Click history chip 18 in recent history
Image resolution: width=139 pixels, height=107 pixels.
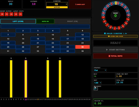[x=11, y=14]
